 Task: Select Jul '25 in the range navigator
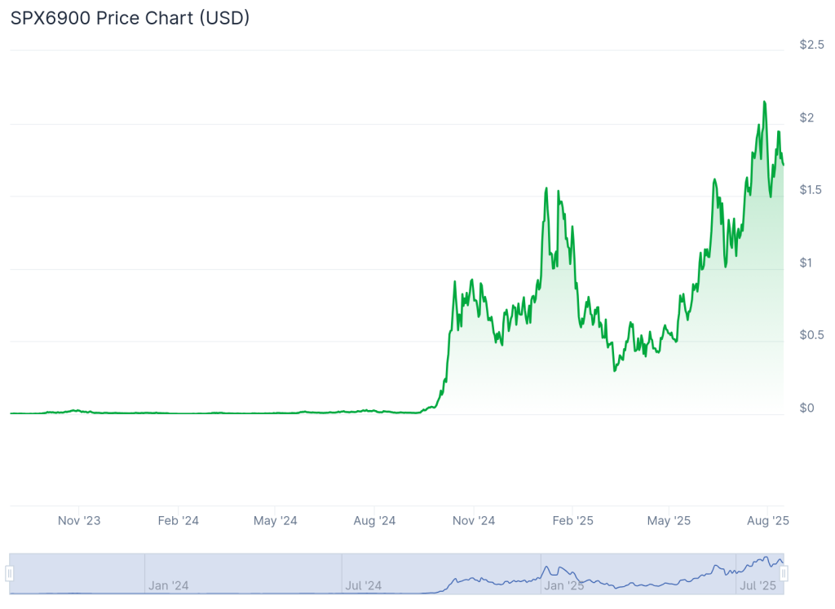pos(759,585)
